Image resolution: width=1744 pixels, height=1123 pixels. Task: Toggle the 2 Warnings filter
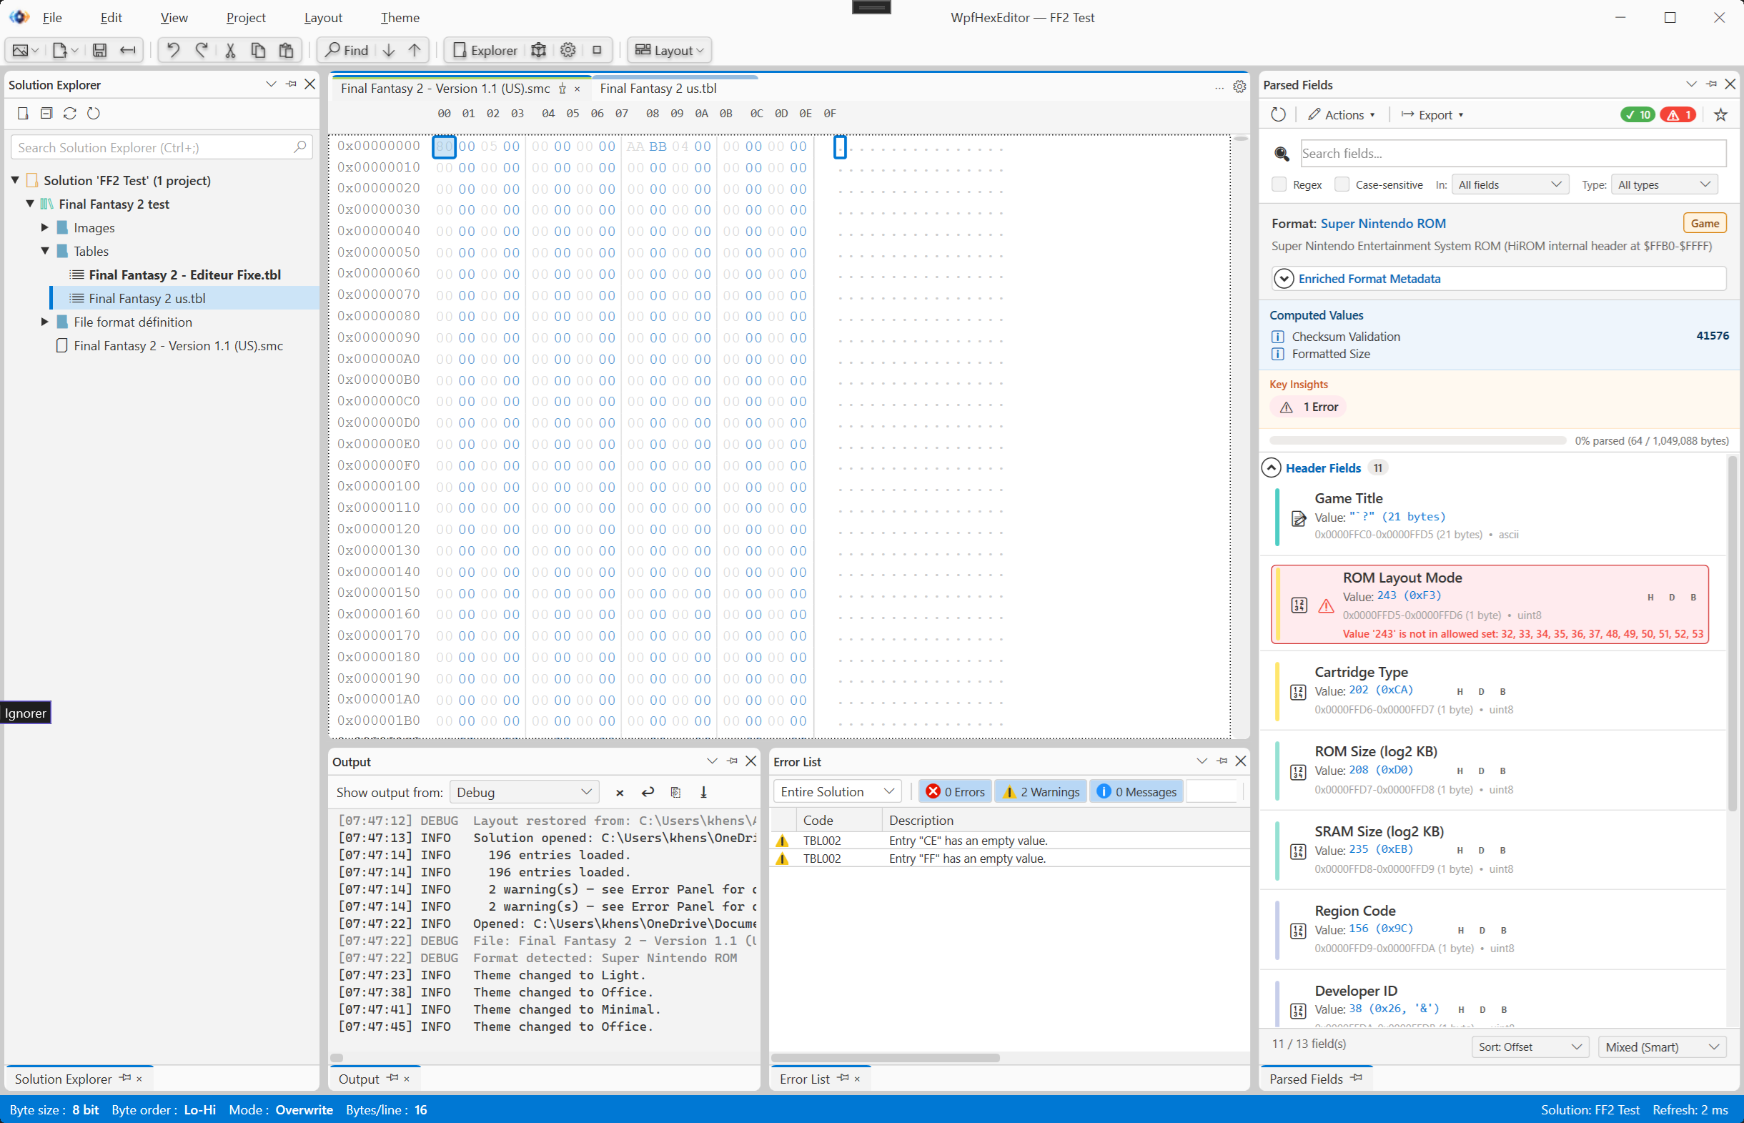pos(1041,792)
